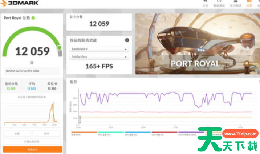This screenshot has height=154, width=260.
Task: Click the info icon next to best score
Action: tap(56, 84)
